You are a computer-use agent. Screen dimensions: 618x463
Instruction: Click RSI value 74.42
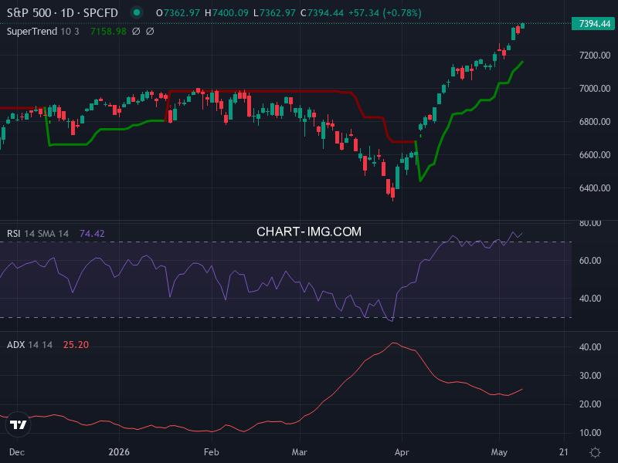click(92, 234)
